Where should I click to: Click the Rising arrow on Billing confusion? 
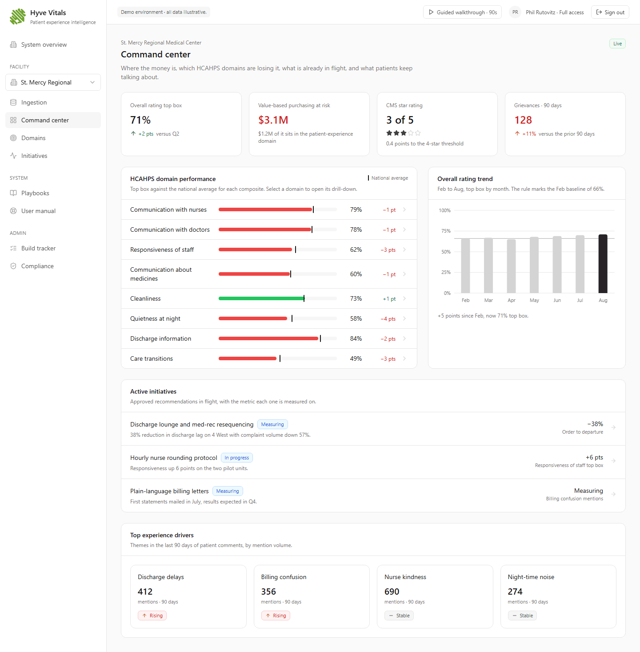click(x=268, y=616)
